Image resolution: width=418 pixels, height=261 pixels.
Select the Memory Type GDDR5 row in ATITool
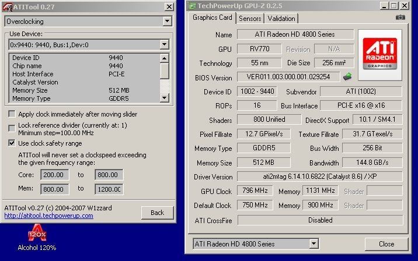[x=85, y=98]
